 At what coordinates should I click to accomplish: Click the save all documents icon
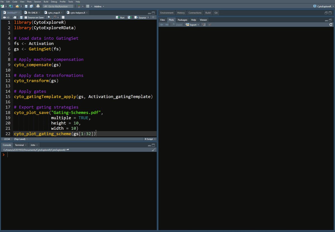31,6
